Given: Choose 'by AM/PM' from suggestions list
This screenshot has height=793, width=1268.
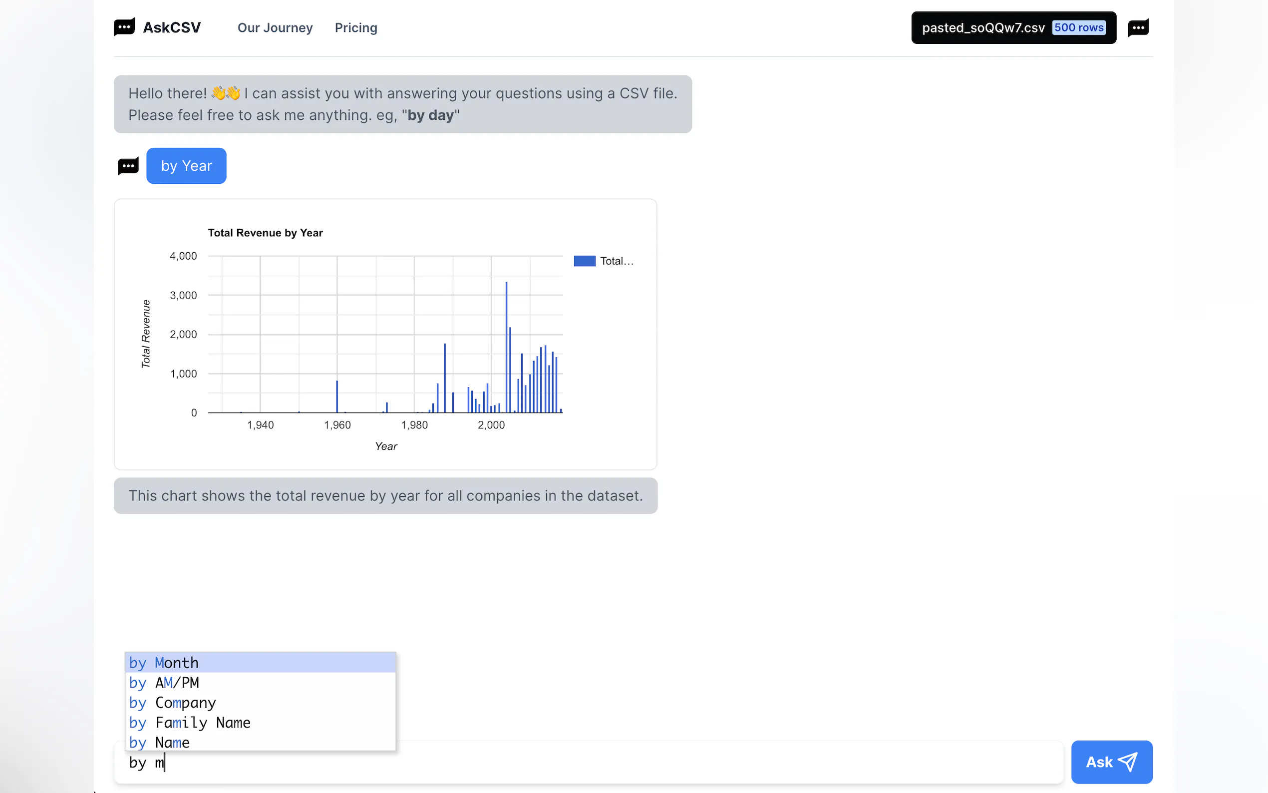Looking at the screenshot, I should tap(260, 682).
